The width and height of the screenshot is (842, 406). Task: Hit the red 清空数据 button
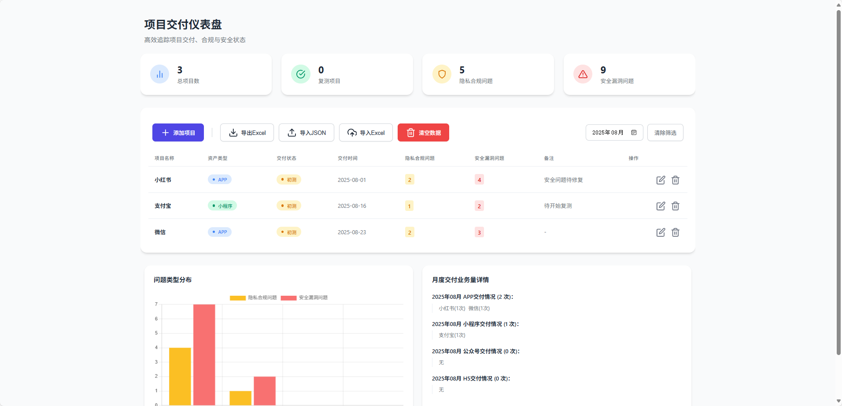(x=423, y=133)
